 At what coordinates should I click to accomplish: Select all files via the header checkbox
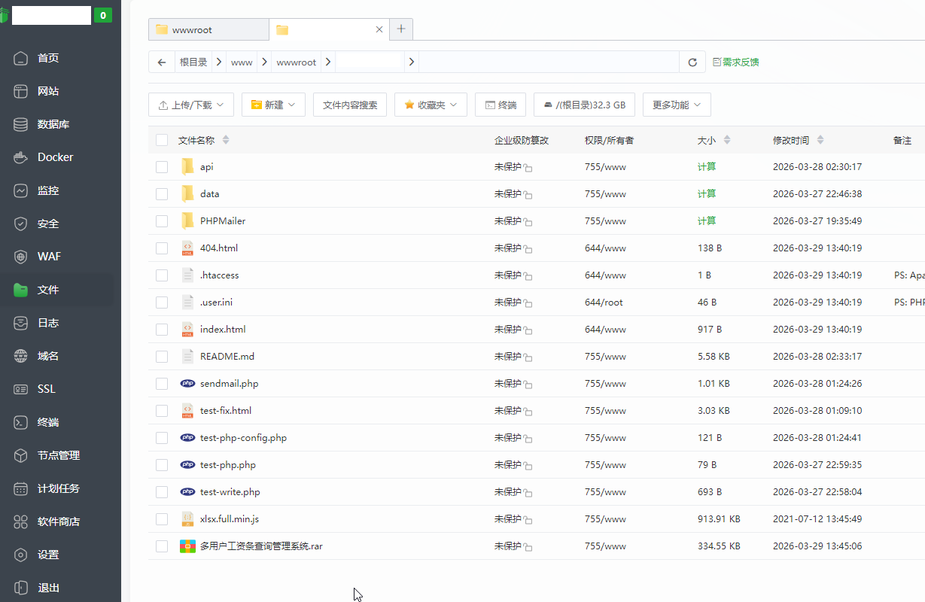pyautogui.click(x=162, y=139)
